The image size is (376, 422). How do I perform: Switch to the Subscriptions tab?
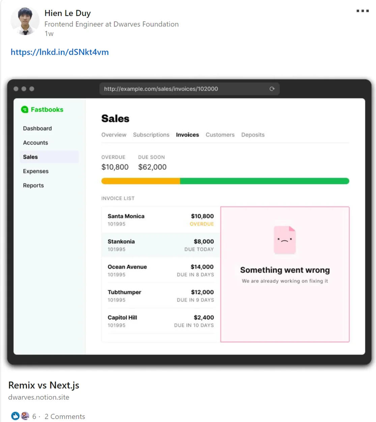click(x=151, y=135)
